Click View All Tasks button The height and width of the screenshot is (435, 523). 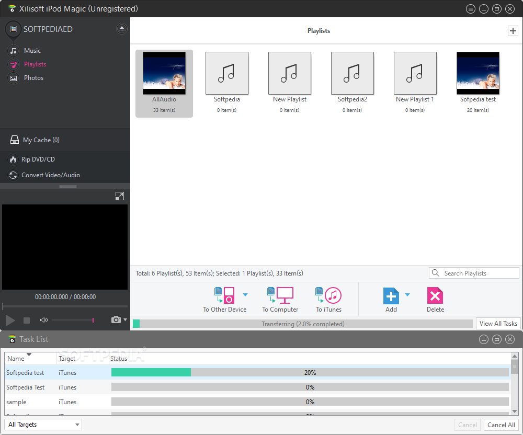point(498,323)
